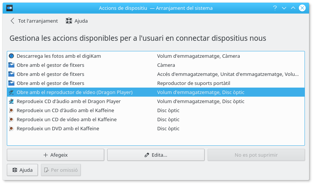The width and height of the screenshot is (314, 185).
Task: Click the empty area below the actions list
Action: 156,139
